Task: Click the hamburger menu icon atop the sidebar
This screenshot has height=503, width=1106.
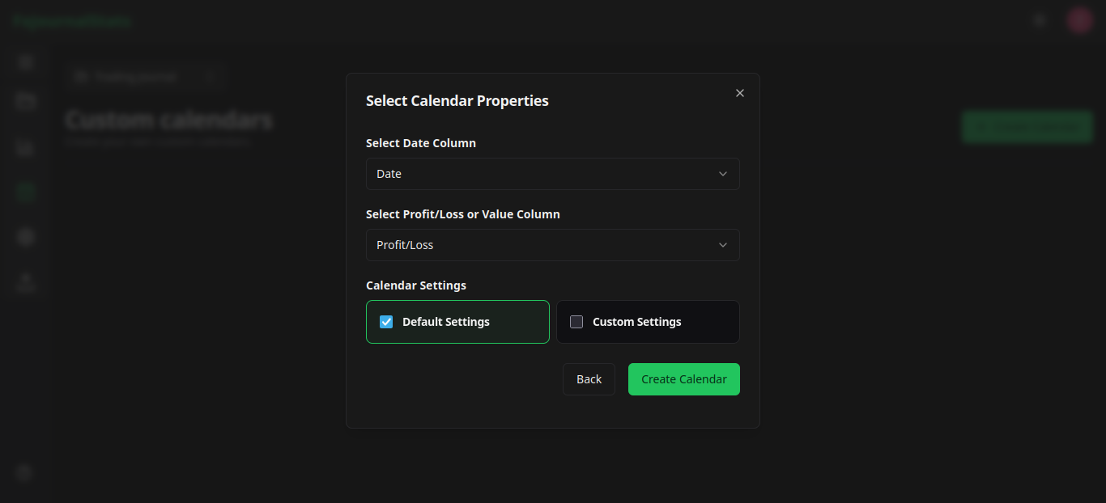Action: (x=24, y=61)
